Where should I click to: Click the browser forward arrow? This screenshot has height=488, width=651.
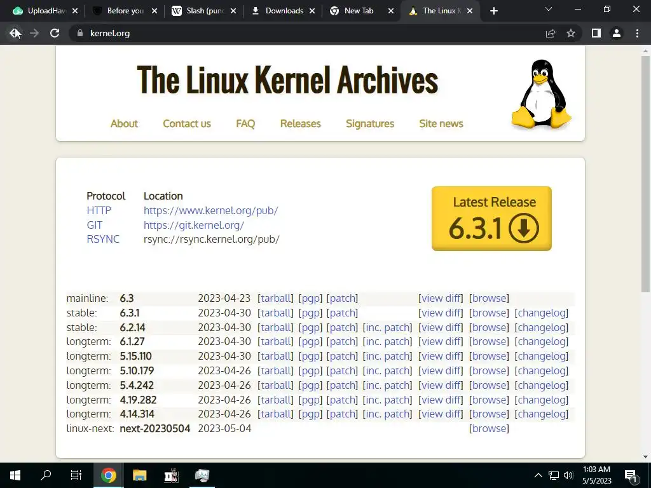(34, 33)
